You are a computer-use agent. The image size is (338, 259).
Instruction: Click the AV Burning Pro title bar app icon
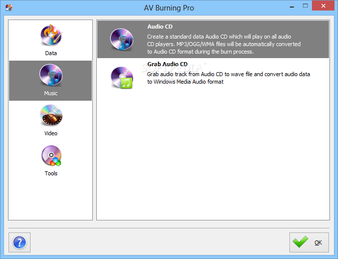pos(9,8)
